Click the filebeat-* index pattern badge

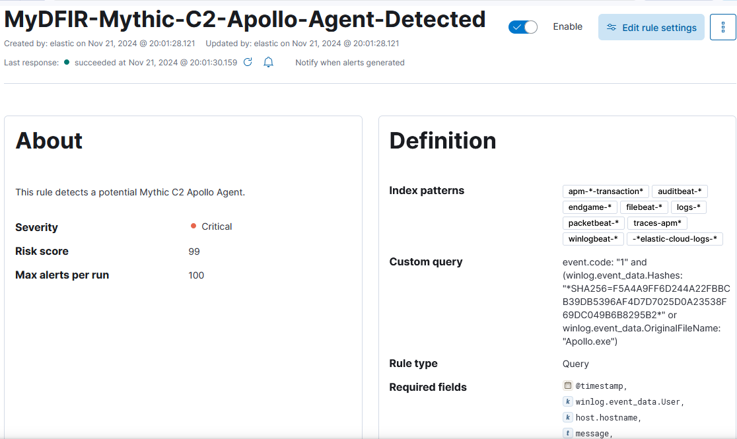(644, 207)
